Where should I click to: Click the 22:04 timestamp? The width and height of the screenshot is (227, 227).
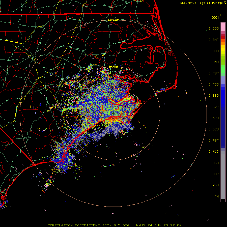tap(176, 225)
